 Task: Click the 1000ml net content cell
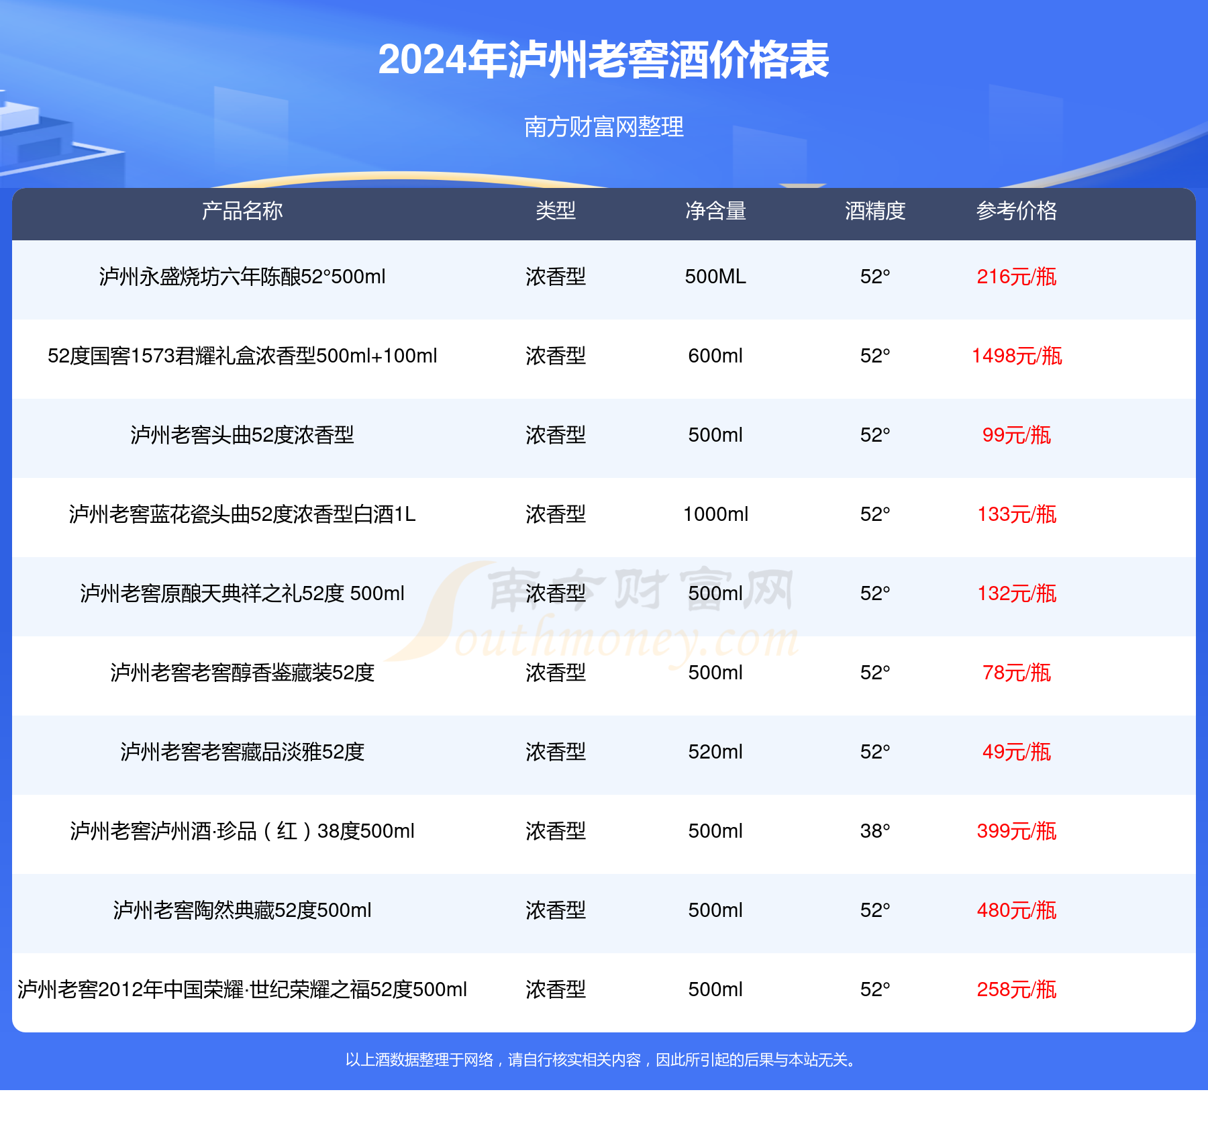point(715,514)
